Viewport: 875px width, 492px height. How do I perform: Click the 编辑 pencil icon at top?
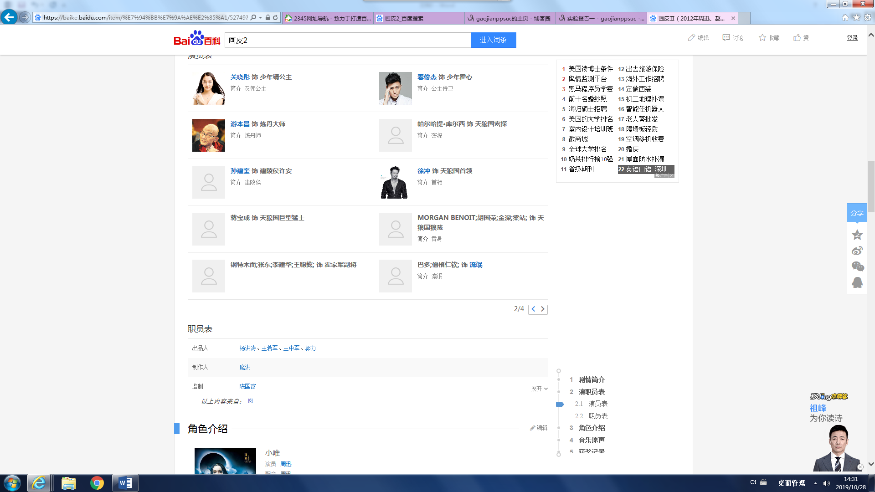[x=691, y=38]
